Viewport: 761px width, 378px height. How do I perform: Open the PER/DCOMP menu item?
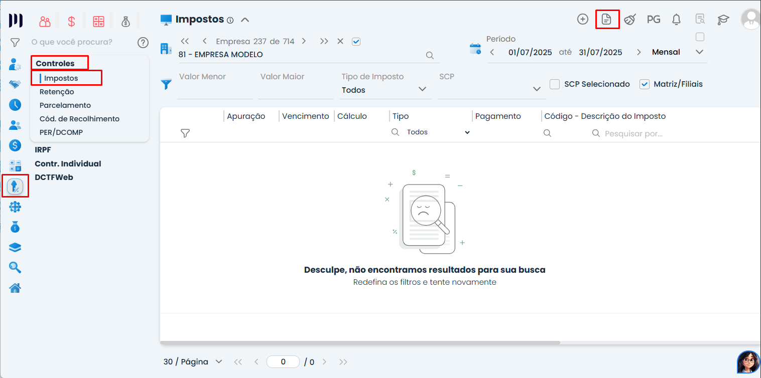(x=61, y=132)
